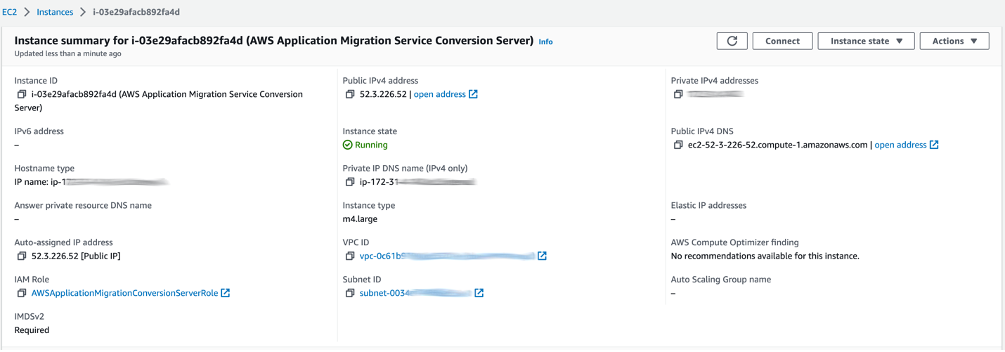The image size is (1005, 352).
Task: Copy the VPC ID
Action: coord(350,256)
